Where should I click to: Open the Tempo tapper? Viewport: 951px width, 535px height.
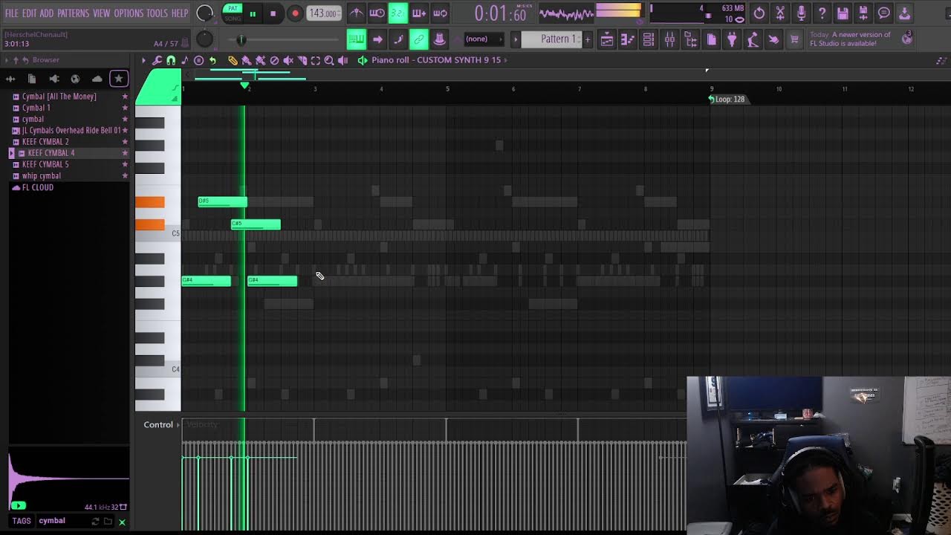tap(753, 39)
